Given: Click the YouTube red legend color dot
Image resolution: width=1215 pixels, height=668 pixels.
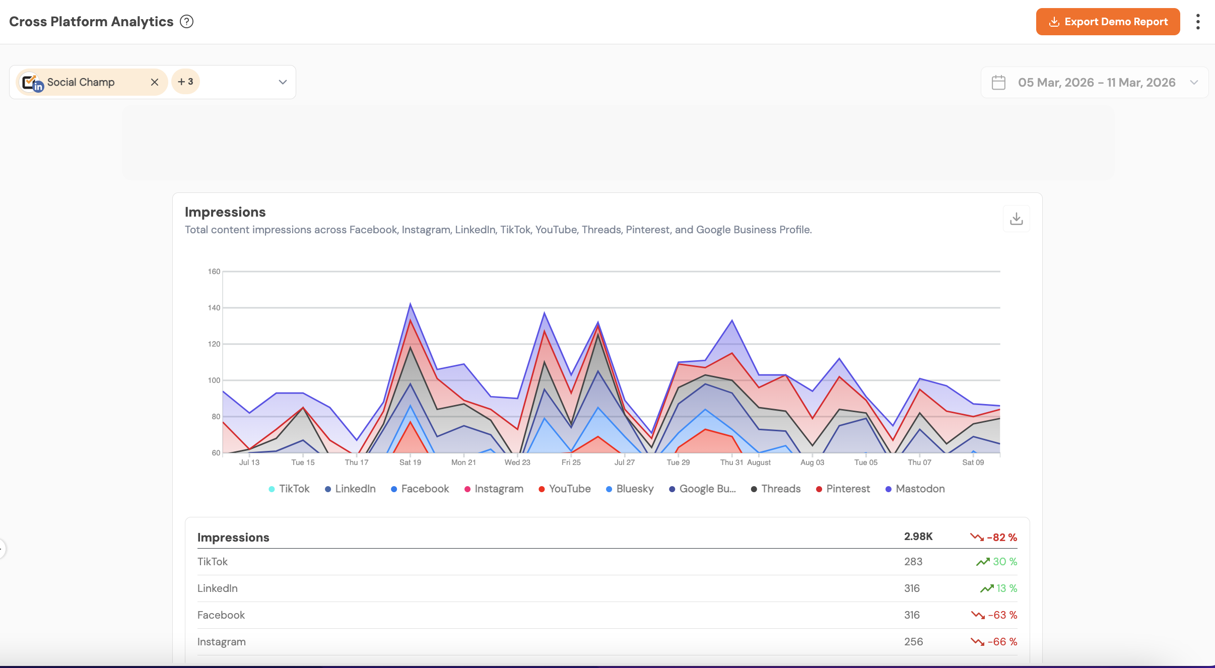Looking at the screenshot, I should [x=542, y=489].
